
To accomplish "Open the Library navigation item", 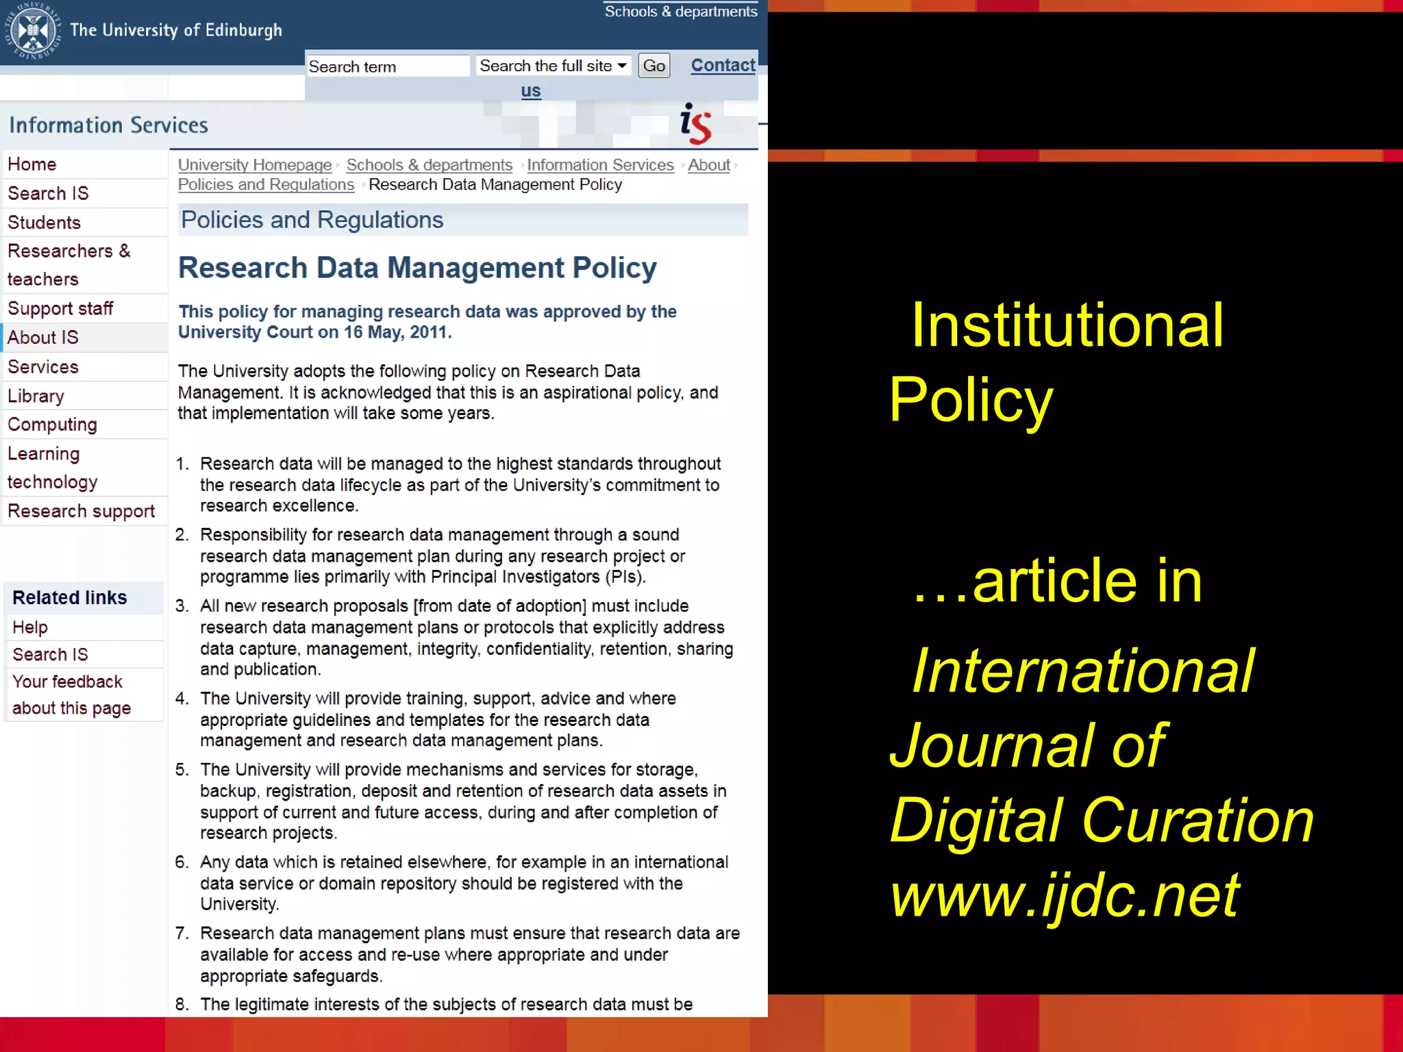I will pyautogui.click(x=86, y=396).
